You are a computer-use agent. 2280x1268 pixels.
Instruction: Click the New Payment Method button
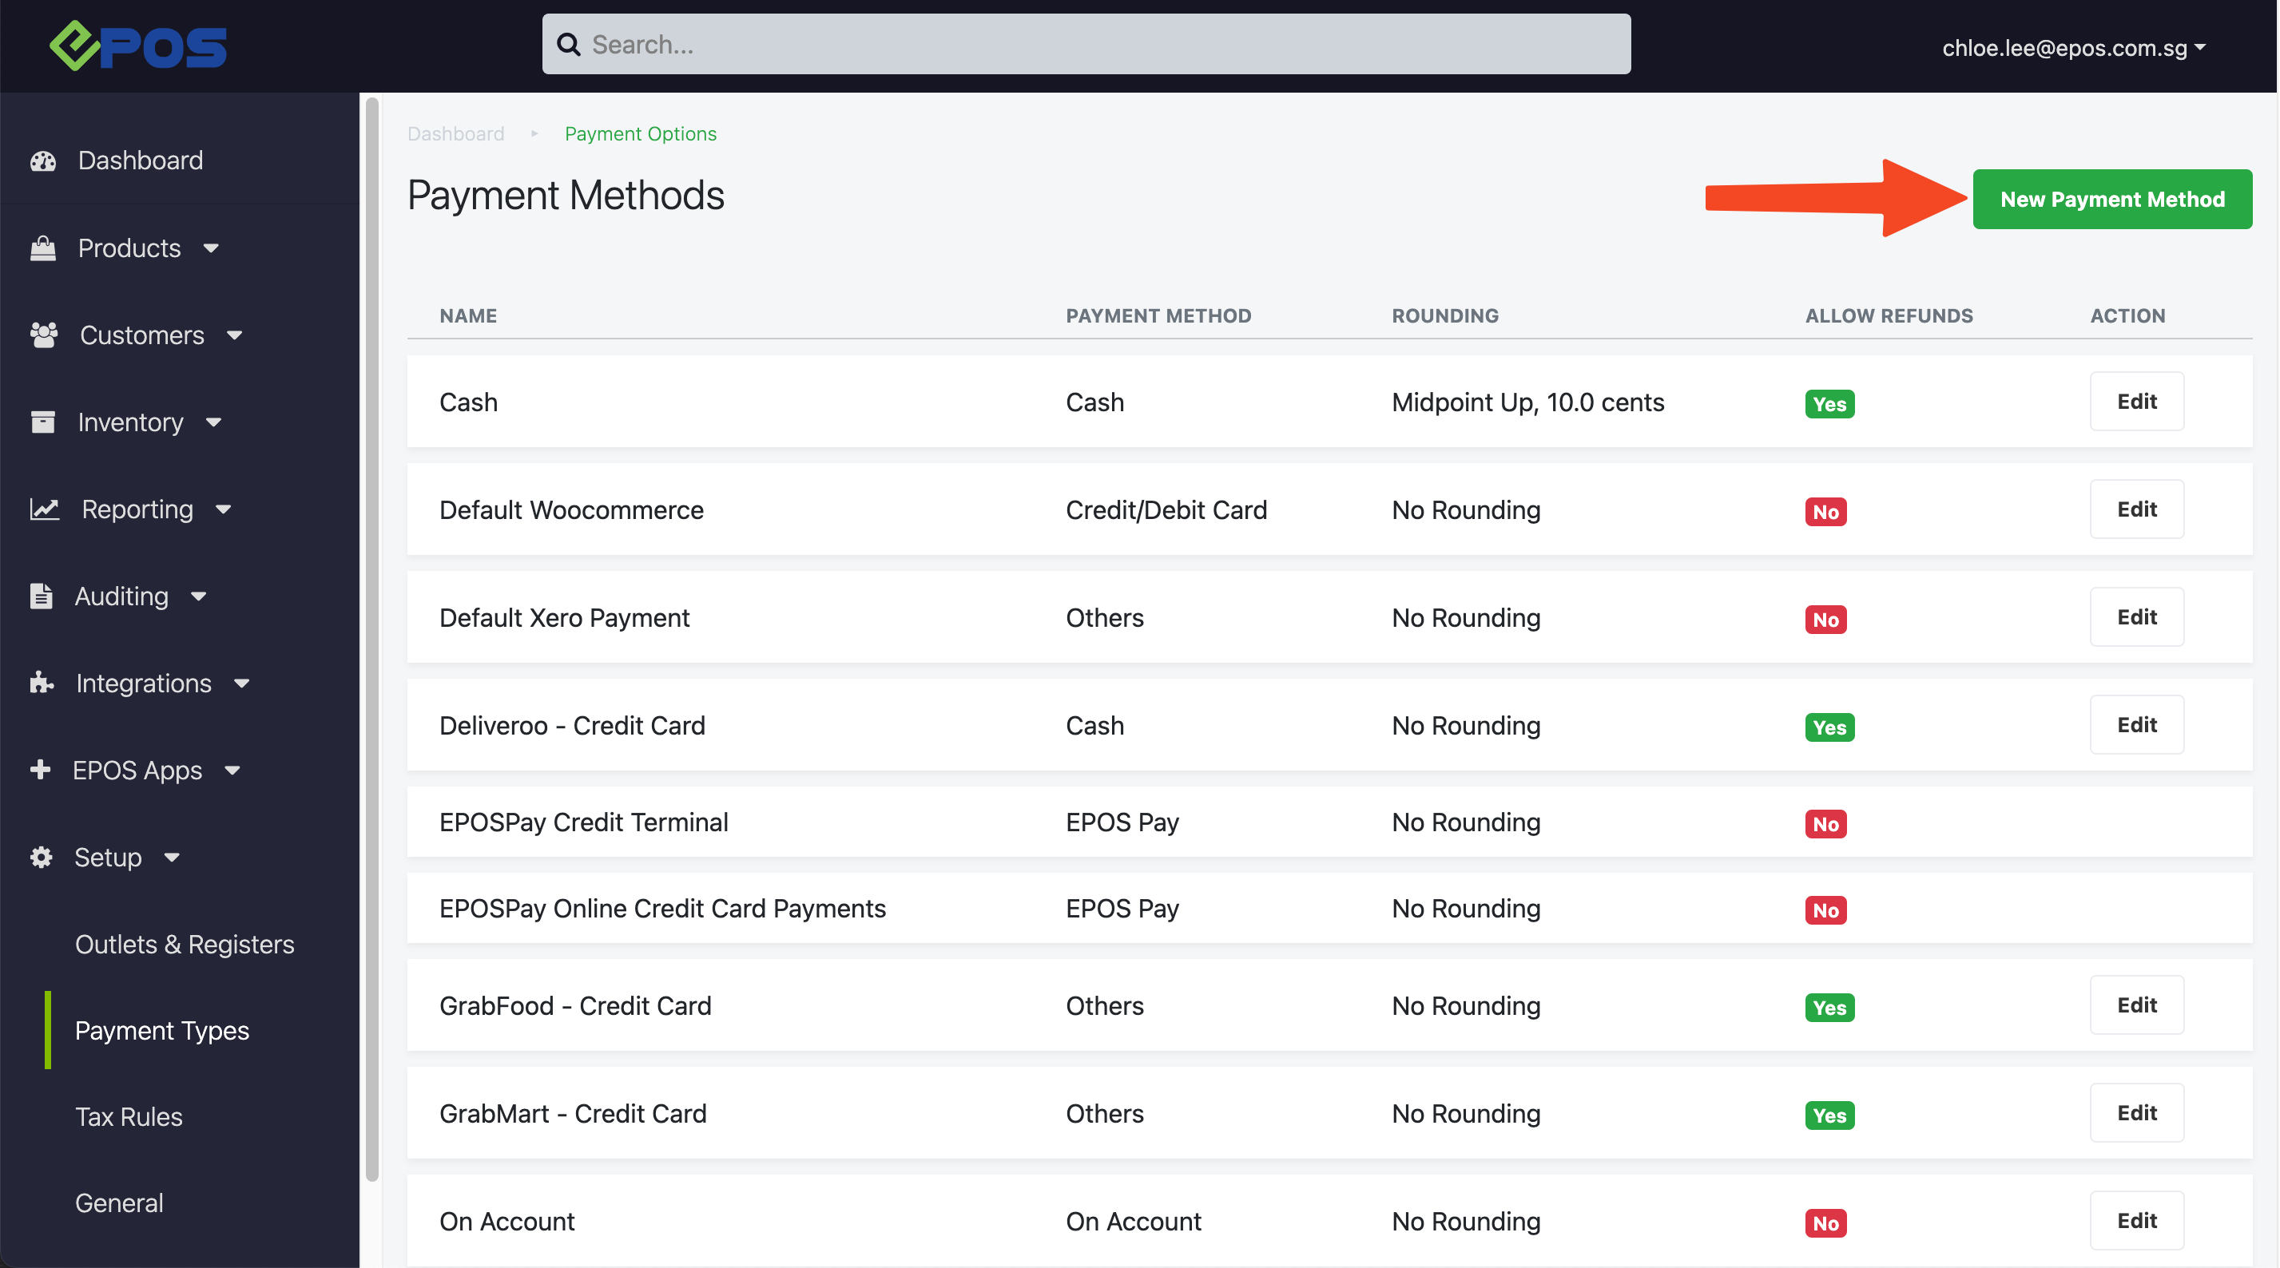tap(2113, 198)
